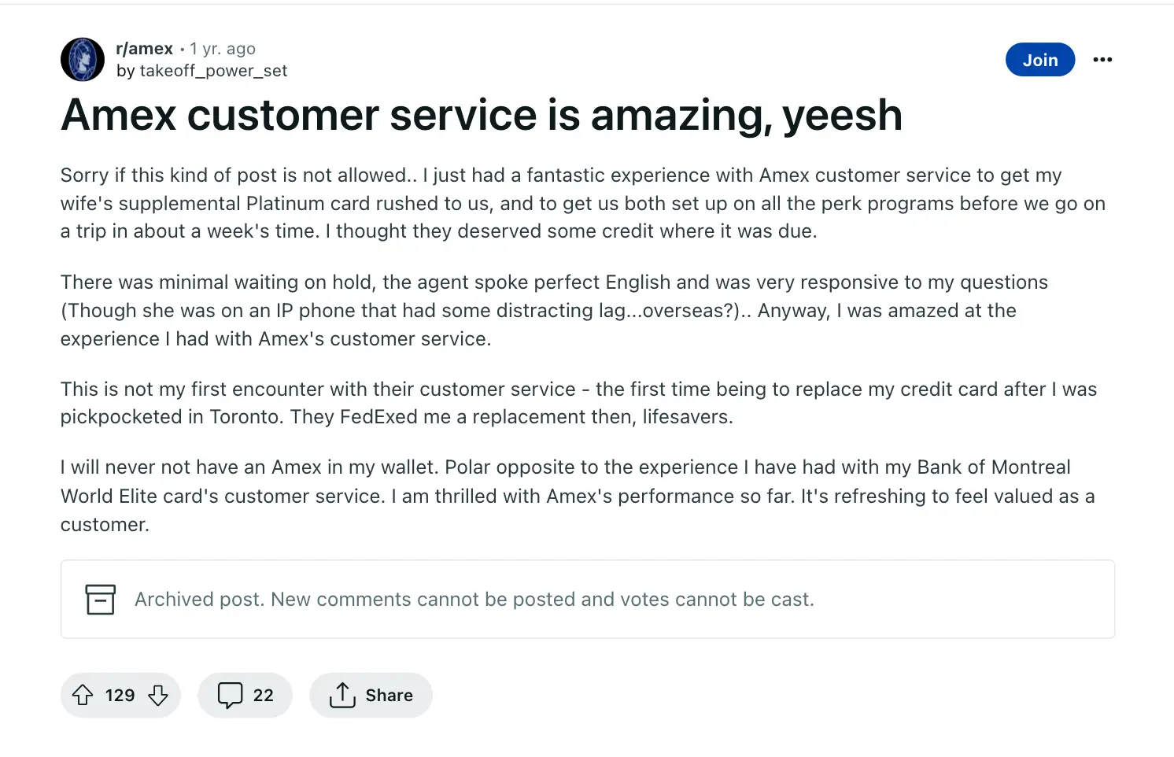This screenshot has height=757, width=1174.
Task: Click the vote count showing 129
Action: [x=120, y=695]
